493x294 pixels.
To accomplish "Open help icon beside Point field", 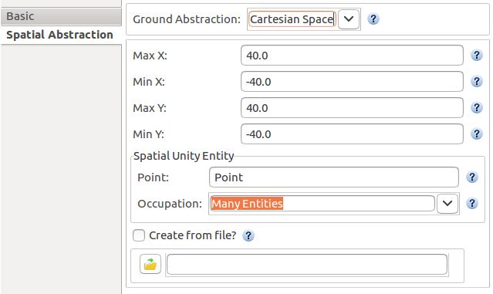I will (472, 177).
